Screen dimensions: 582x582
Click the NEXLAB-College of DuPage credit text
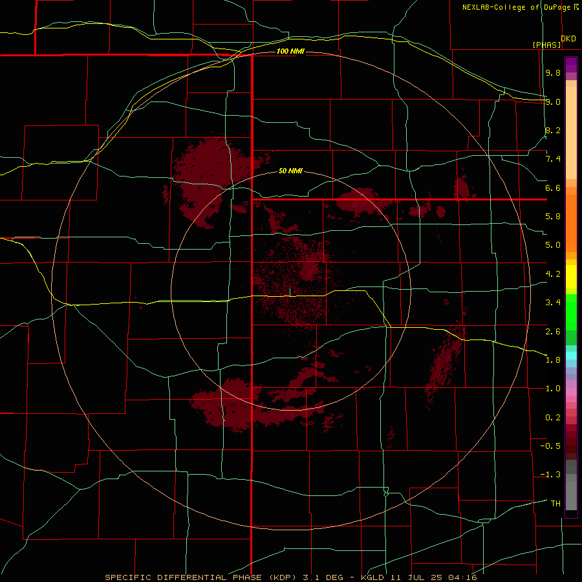516,7
